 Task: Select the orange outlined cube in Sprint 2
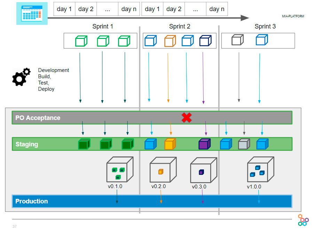tap(170, 41)
